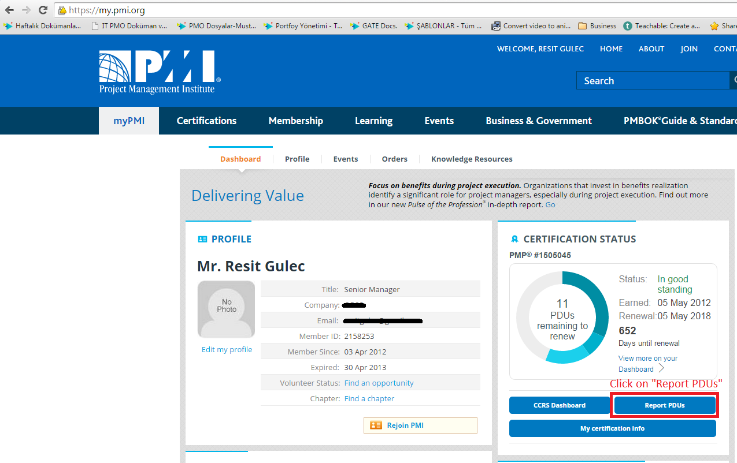737x463 pixels.
Task: Click the Find an opportunity link
Action: [x=379, y=383]
